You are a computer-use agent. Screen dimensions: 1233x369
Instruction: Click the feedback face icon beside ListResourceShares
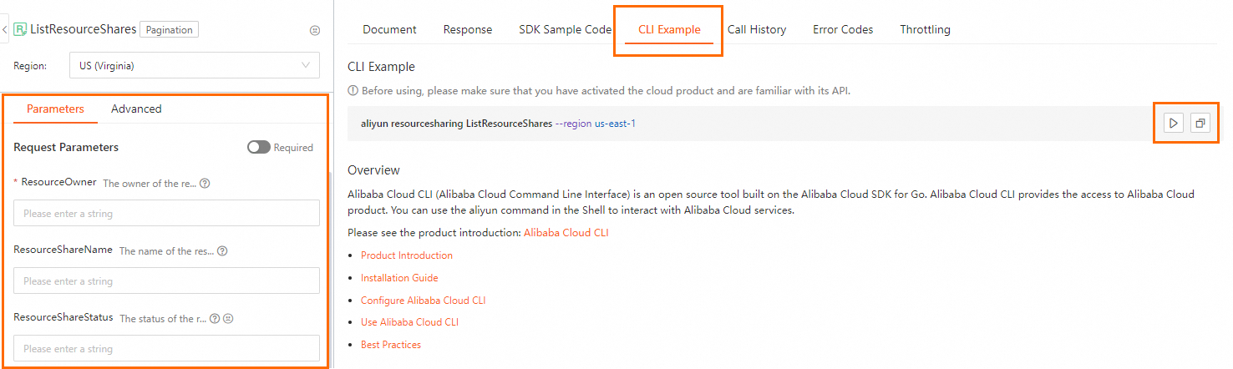[x=315, y=30]
